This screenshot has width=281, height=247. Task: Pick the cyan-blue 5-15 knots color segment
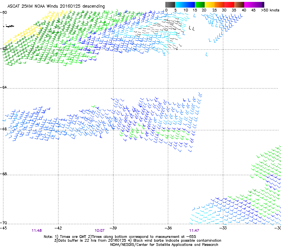click(185, 5)
